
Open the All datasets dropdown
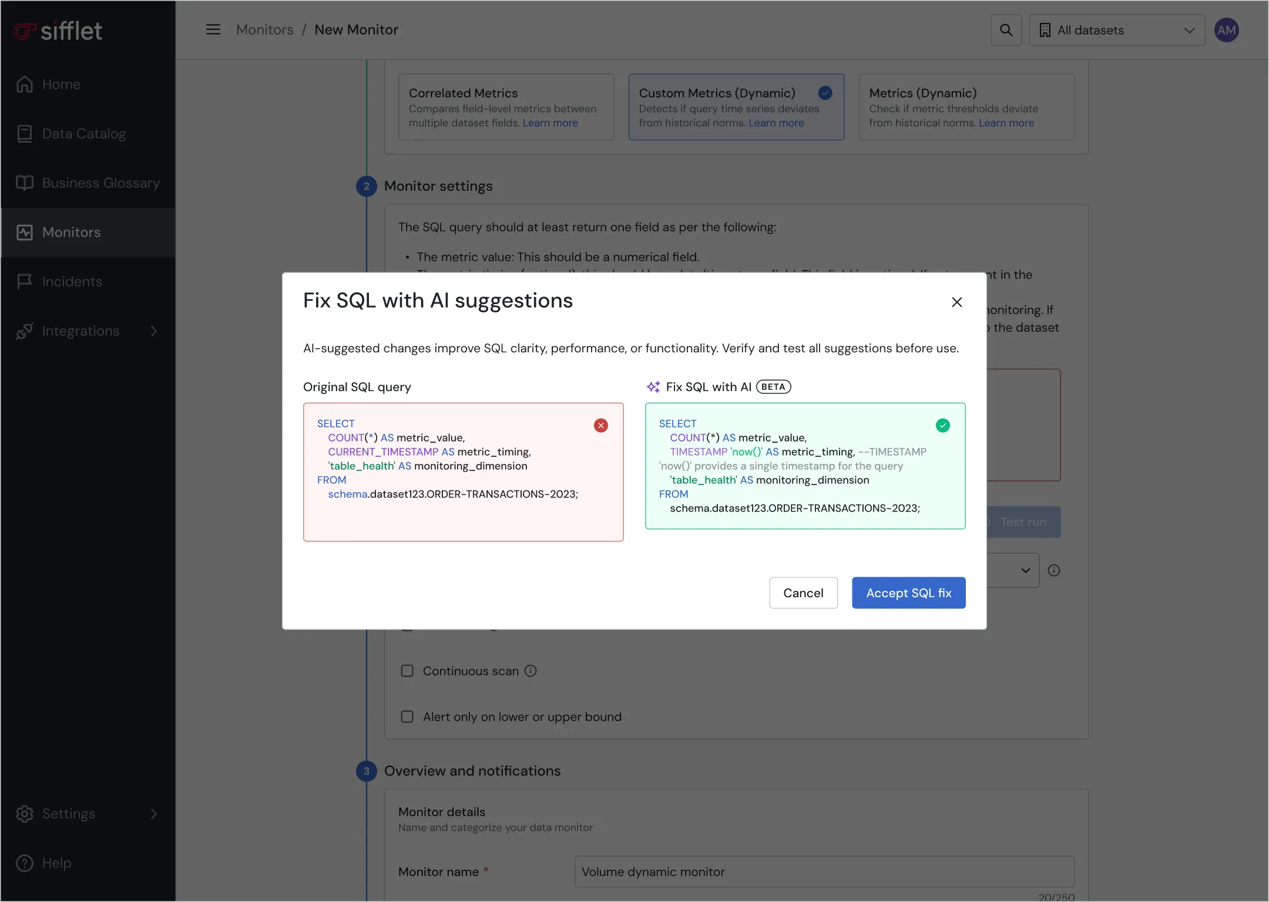coord(1117,30)
